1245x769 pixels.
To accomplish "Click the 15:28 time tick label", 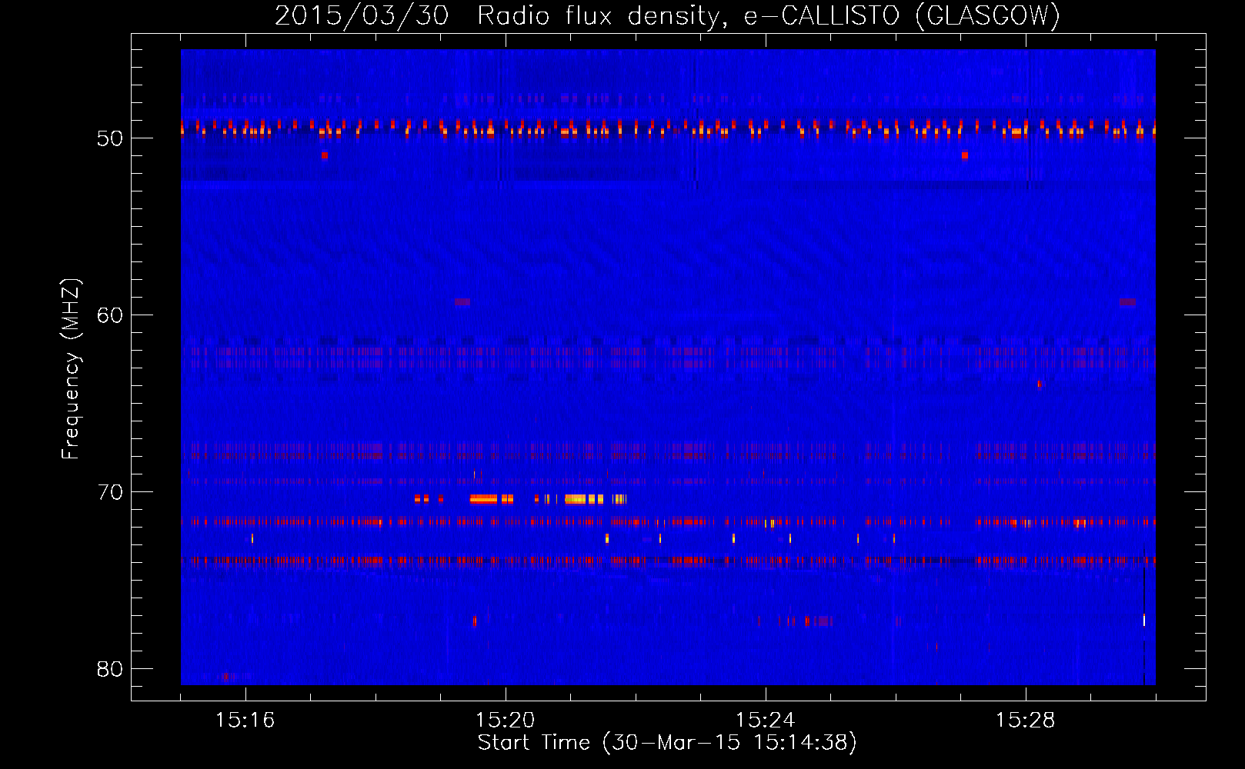I will tap(1026, 721).
